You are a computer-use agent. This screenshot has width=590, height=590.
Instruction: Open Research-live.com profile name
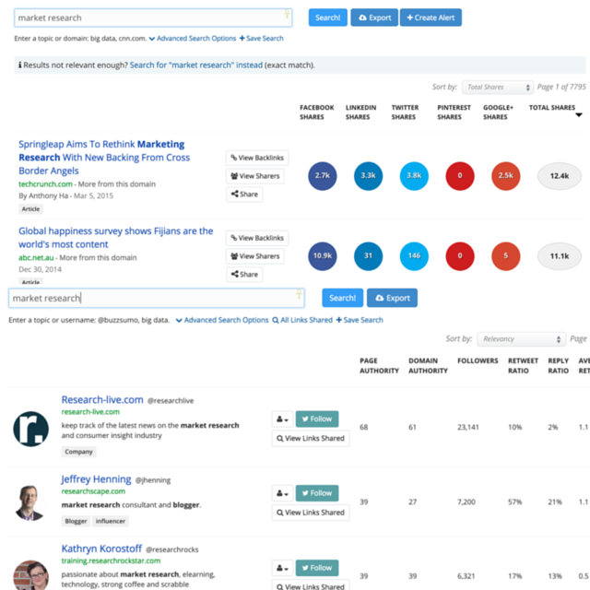tap(102, 399)
